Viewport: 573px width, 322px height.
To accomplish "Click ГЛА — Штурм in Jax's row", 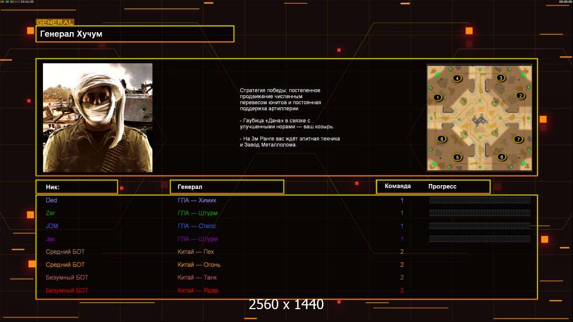I will 198,239.
